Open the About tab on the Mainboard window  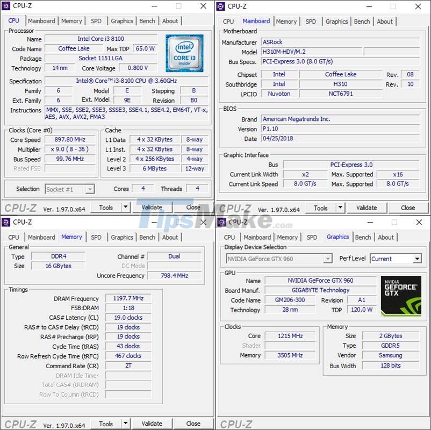[x=385, y=21]
